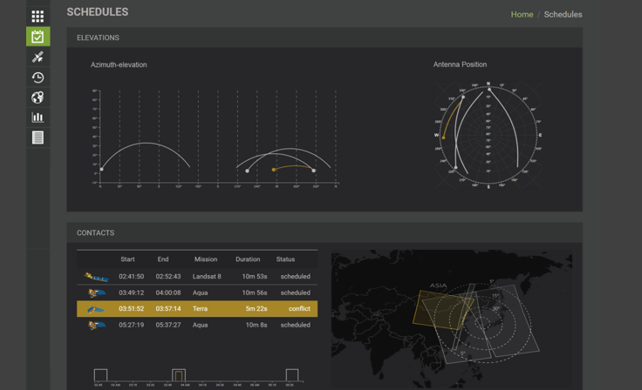Select end time 02:52:43 cell

[x=167, y=276]
